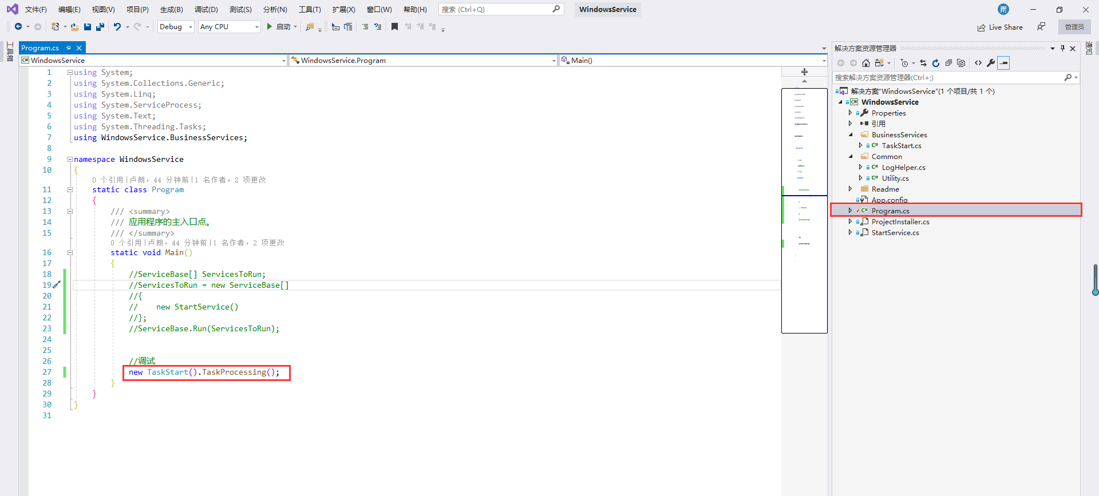Click the editor split-window handle above scrollbar
1099x496 pixels.
tap(804, 72)
